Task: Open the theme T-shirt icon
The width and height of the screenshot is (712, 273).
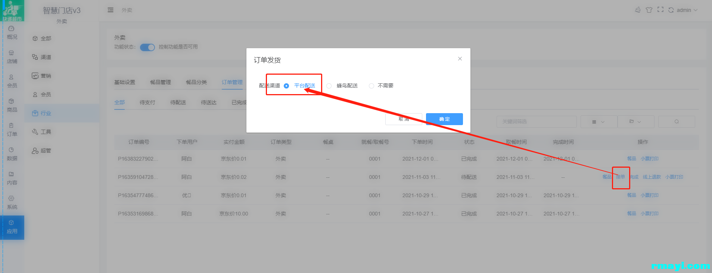Action: [649, 10]
